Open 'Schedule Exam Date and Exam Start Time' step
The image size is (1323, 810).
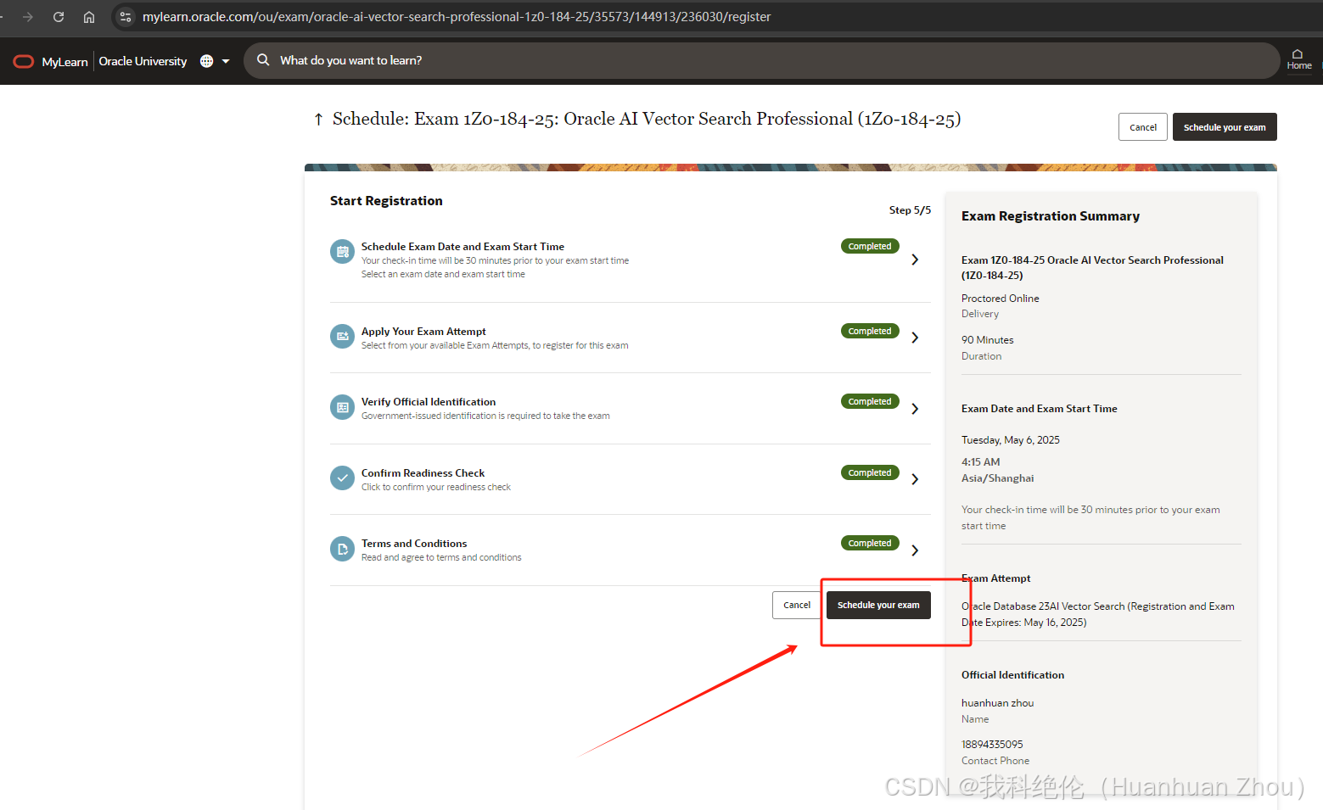[462, 247]
